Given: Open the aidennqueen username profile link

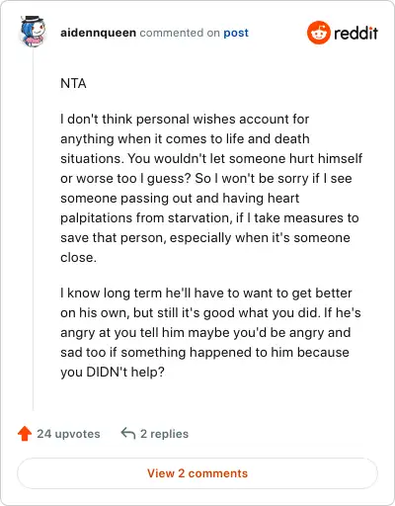Looking at the screenshot, I should (98, 33).
